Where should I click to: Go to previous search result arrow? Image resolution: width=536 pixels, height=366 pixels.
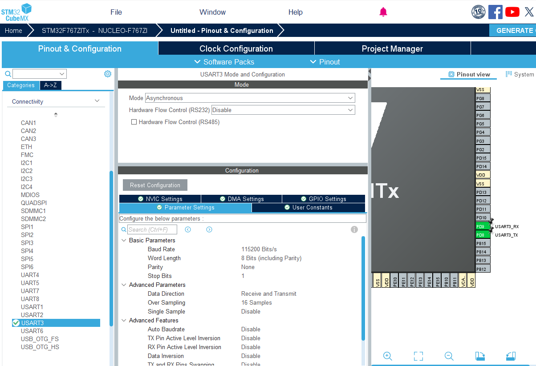pos(188,229)
